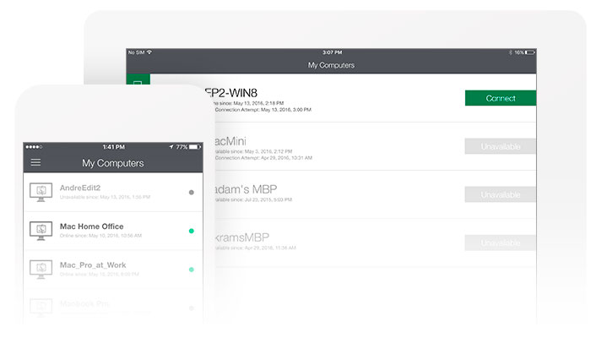Tap the My Computers header on the phone

pos(112,163)
